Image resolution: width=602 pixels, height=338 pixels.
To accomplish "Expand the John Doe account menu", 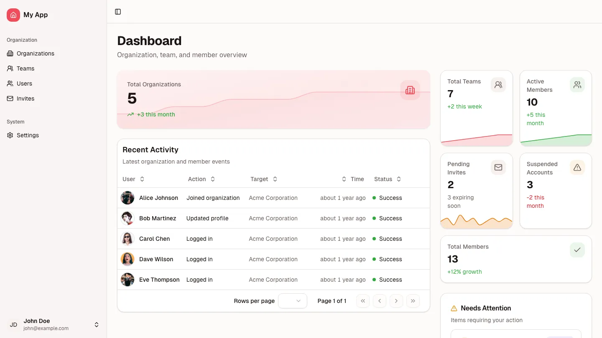I will point(96,324).
